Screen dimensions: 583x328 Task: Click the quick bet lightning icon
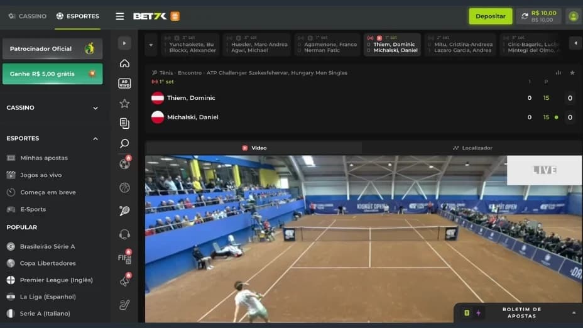point(479,313)
